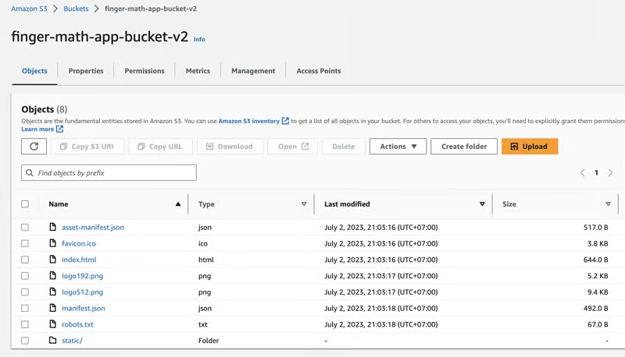The width and height of the screenshot is (625, 357).
Task: Click the Download button
Action: click(x=230, y=147)
